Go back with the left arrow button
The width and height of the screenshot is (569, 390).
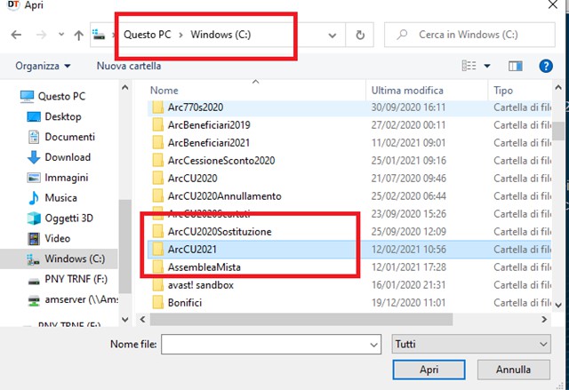(16, 35)
